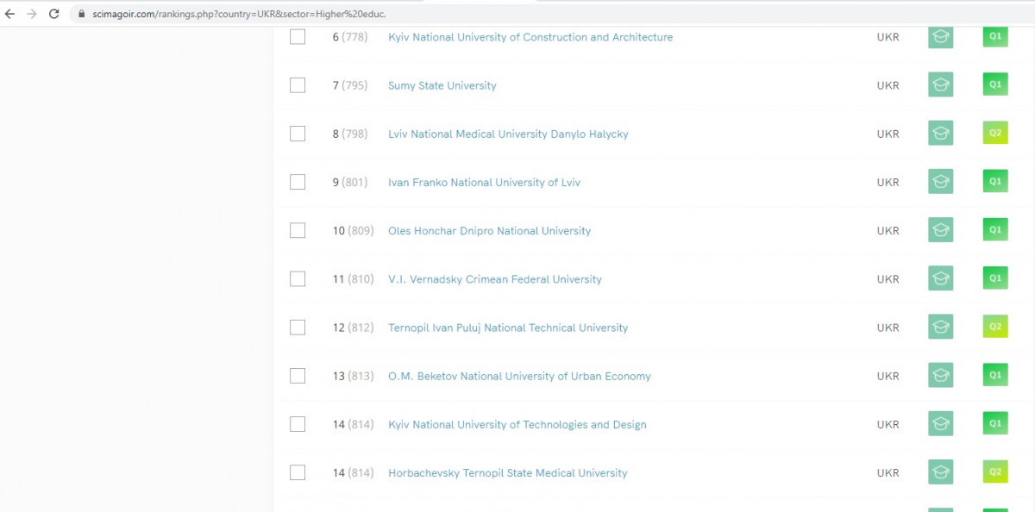1035x512 pixels.
Task: Click graduation cap icon beside Kyiv Construction and Architecture
Action: coord(940,37)
